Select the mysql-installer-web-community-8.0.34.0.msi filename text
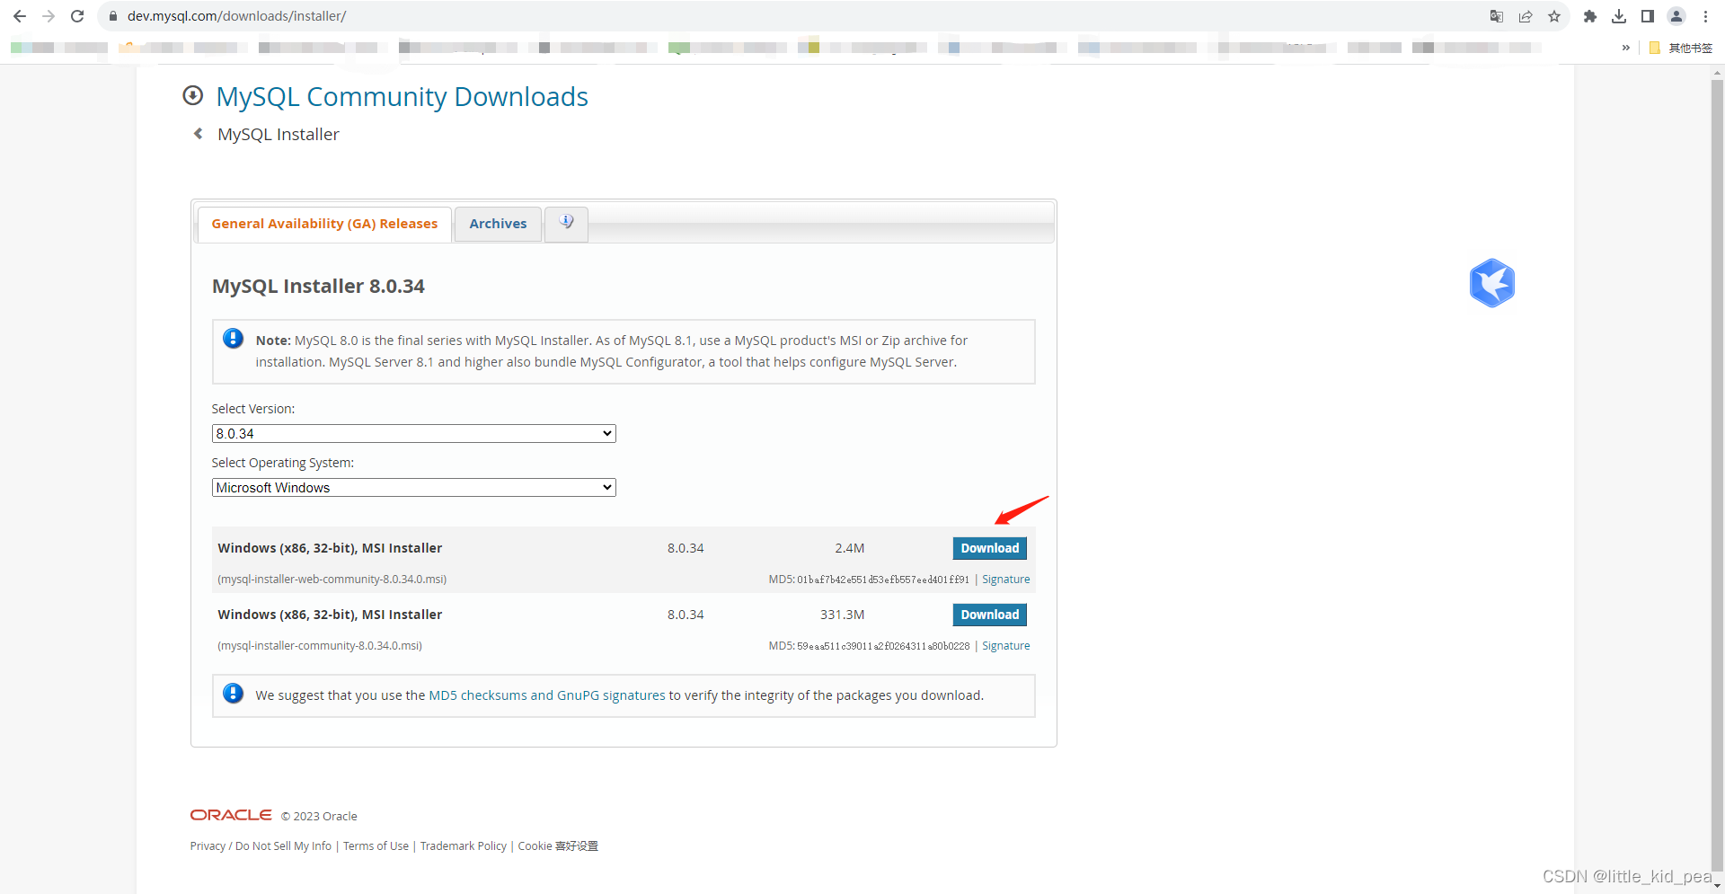 click(x=332, y=580)
